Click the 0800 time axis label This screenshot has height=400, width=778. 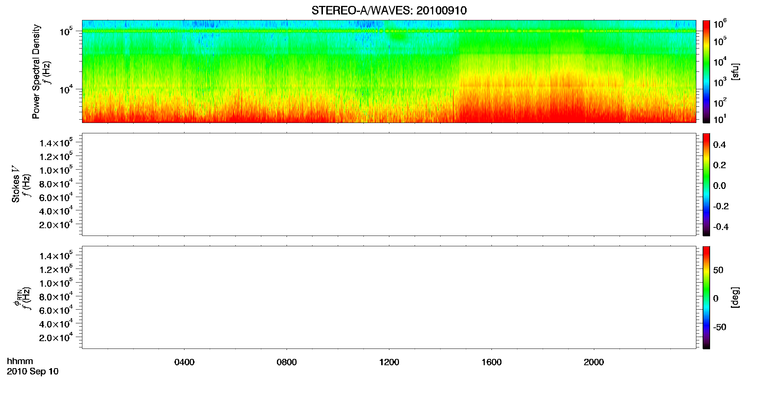[287, 362]
